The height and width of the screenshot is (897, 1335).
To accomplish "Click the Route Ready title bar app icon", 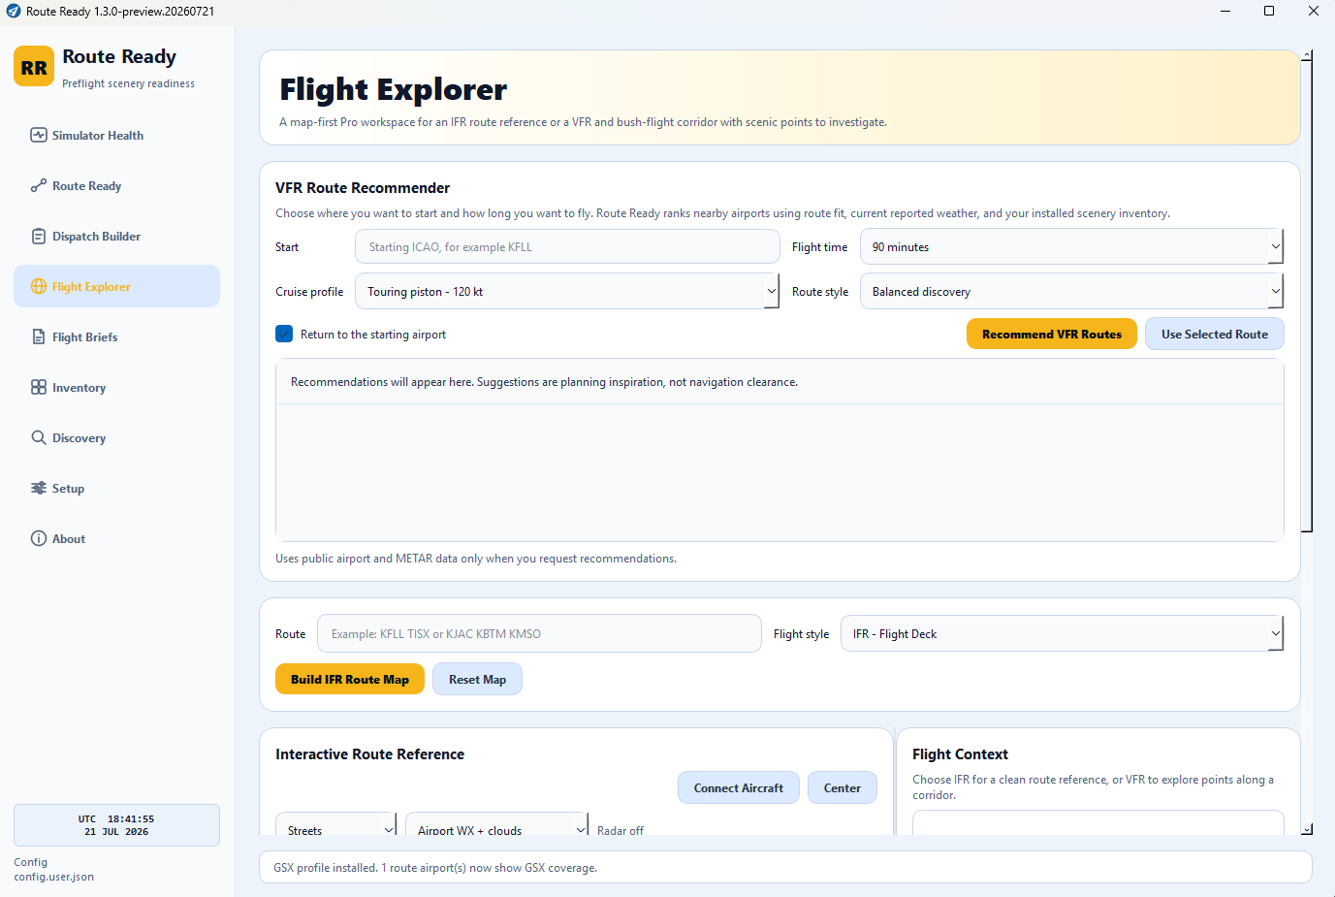I will point(13,11).
